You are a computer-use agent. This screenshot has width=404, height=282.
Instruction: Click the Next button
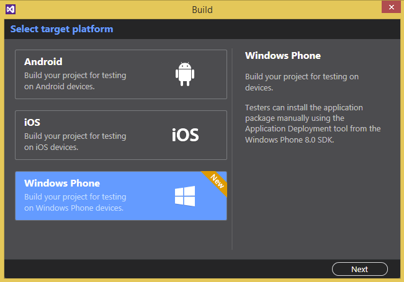pos(360,269)
